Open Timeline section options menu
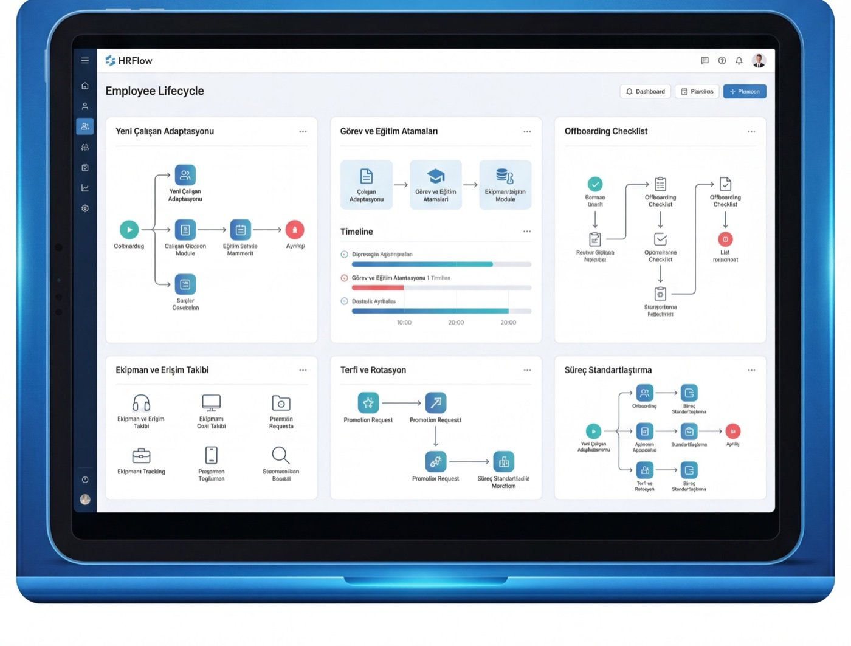Image resolution: width=851 pixels, height=646 pixels. pos(527,232)
